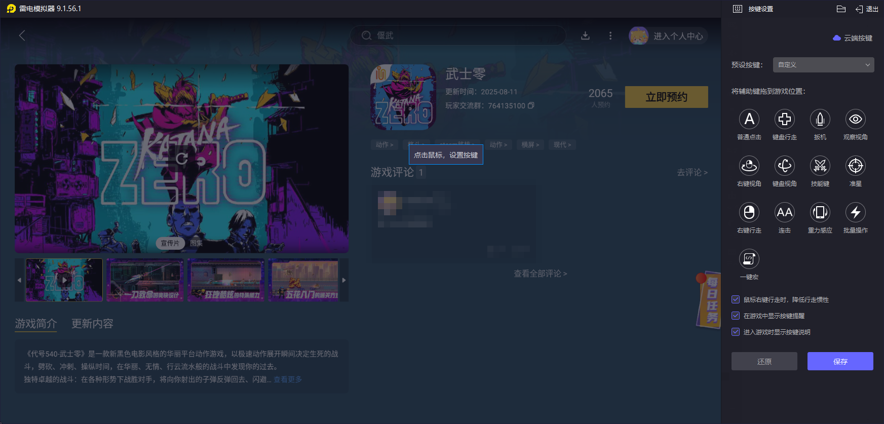The width and height of the screenshot is (884, 424).
Task: Click the 2065 reservation count
Action: 600,93
